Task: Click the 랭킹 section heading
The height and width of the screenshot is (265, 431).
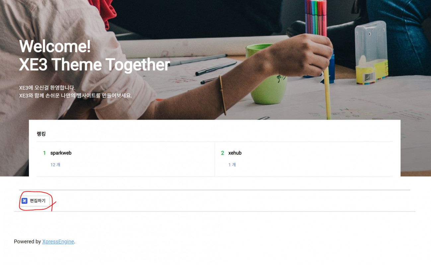Action: 41,134
